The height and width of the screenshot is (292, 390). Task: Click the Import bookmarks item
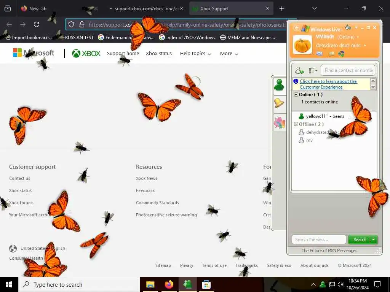click(x=29, y=38)
